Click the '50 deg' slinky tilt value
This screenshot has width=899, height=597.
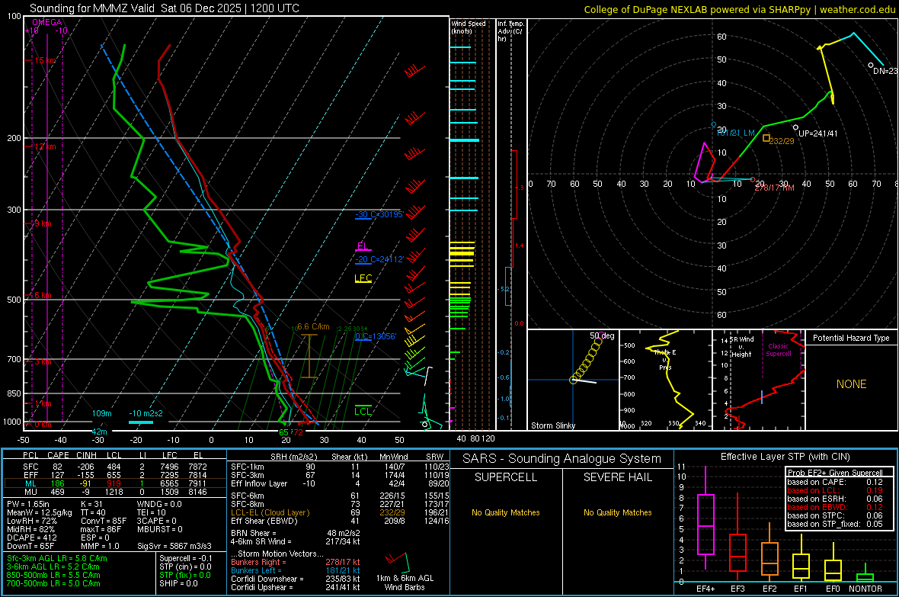(602, 335)
